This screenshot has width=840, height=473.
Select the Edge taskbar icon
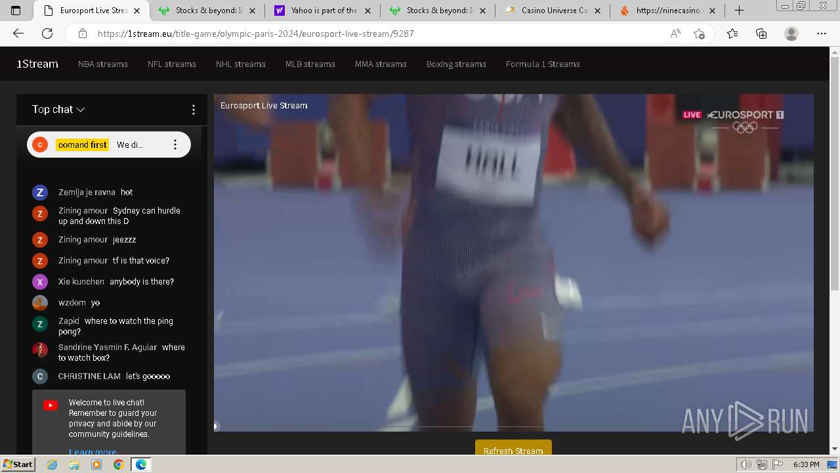click(x=141, y=464)
